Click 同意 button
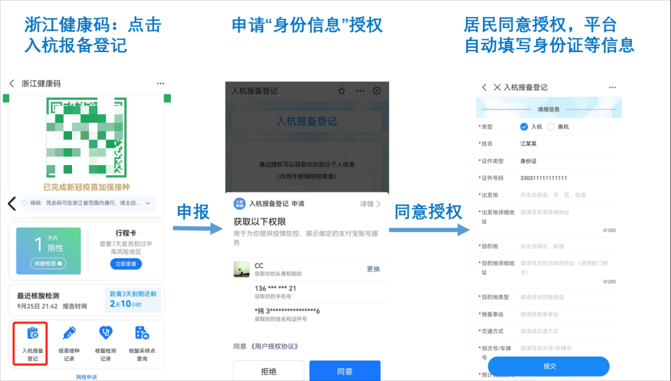 pyautogui.click(x=344, y=371)
